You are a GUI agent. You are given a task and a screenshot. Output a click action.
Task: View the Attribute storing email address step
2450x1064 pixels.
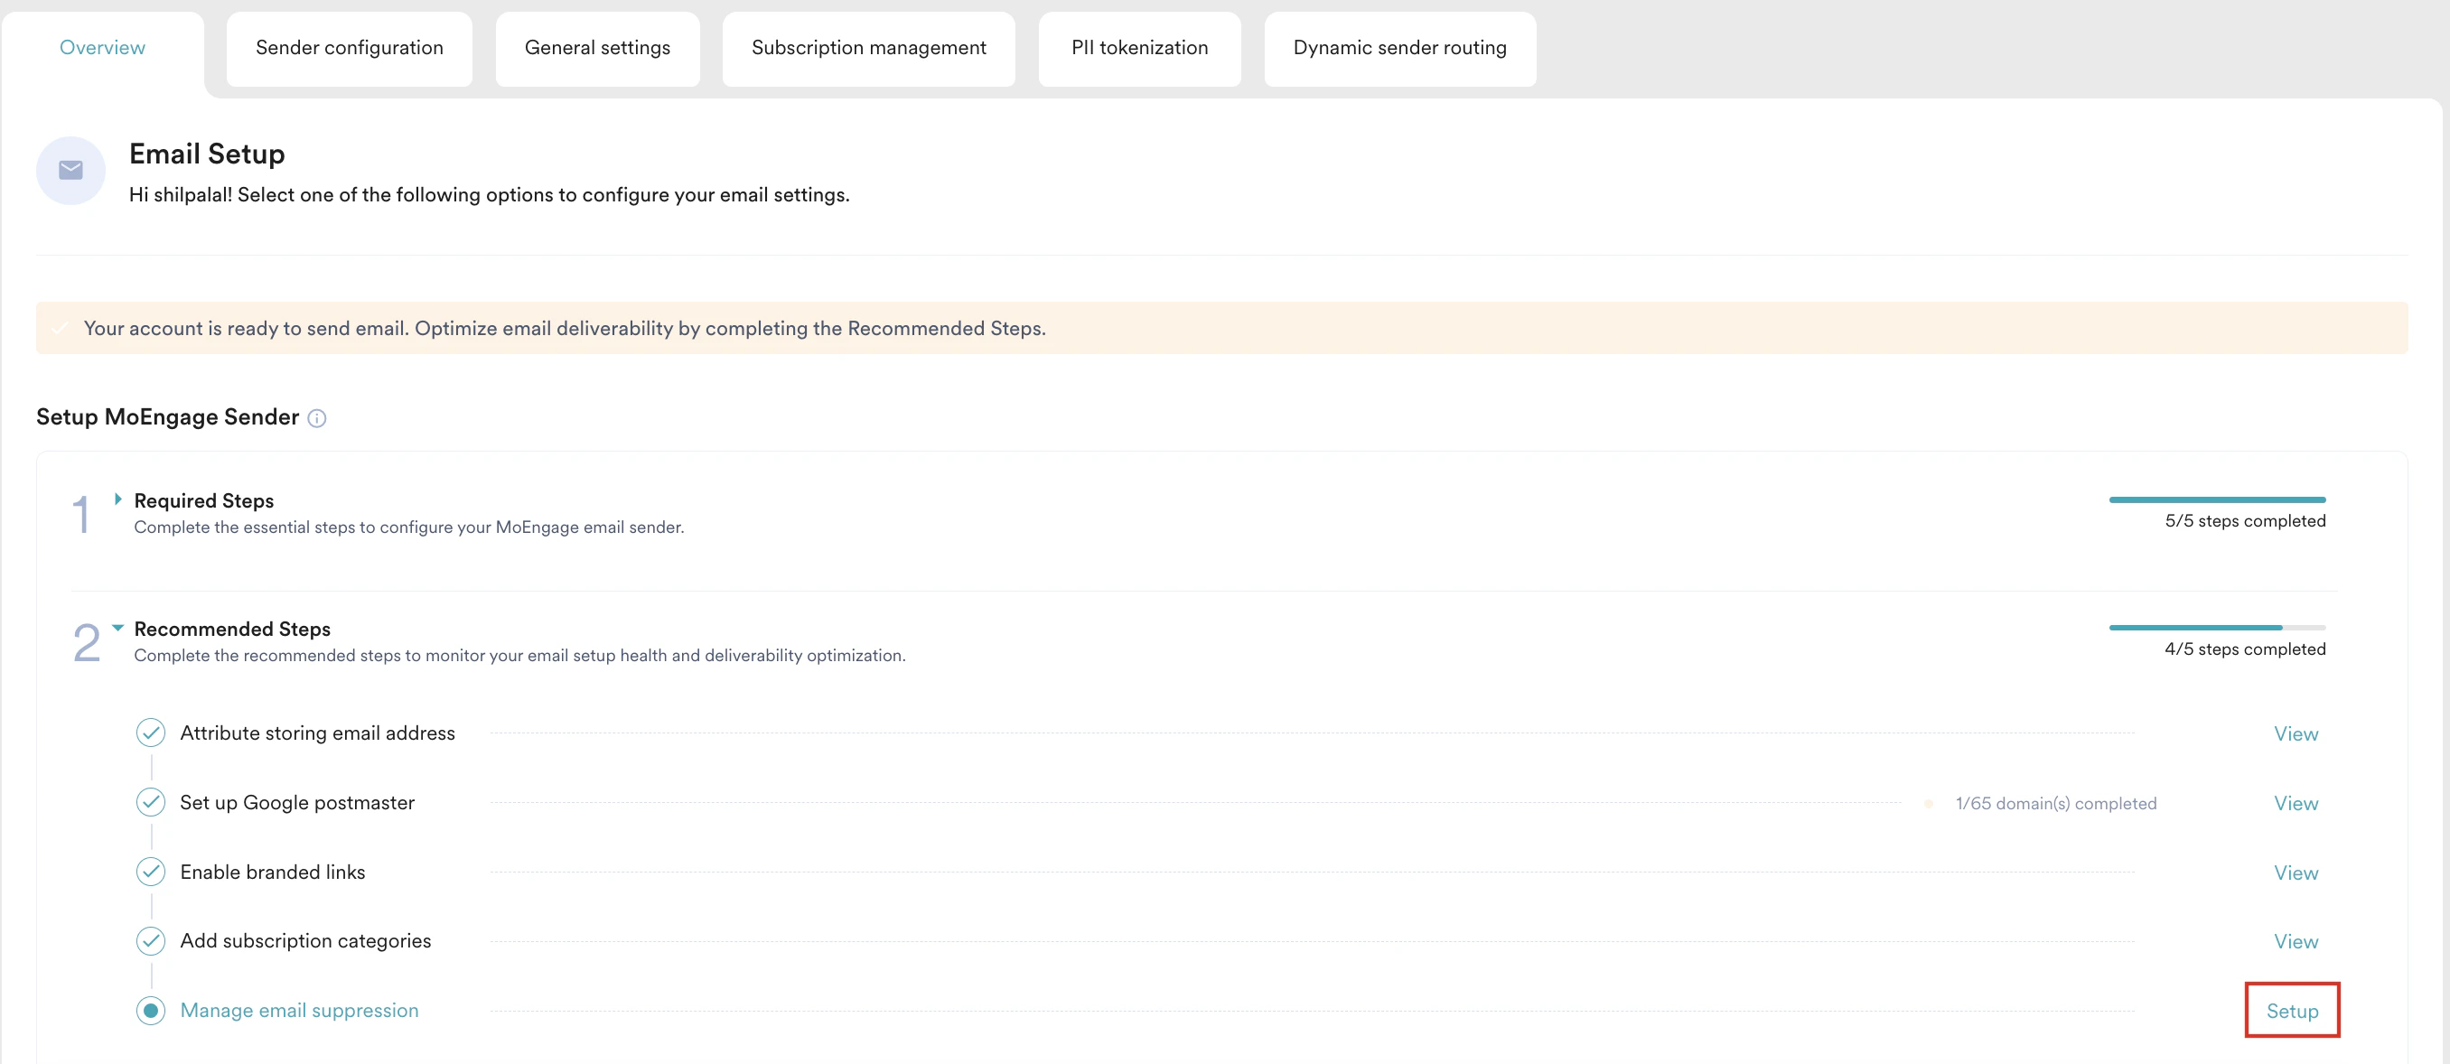pos(2296,733)
